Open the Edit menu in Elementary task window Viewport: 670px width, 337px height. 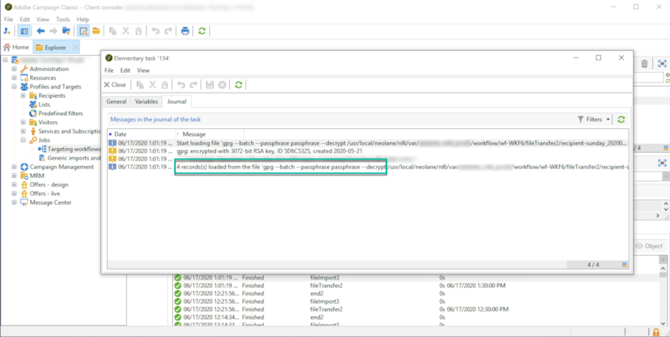125,71
